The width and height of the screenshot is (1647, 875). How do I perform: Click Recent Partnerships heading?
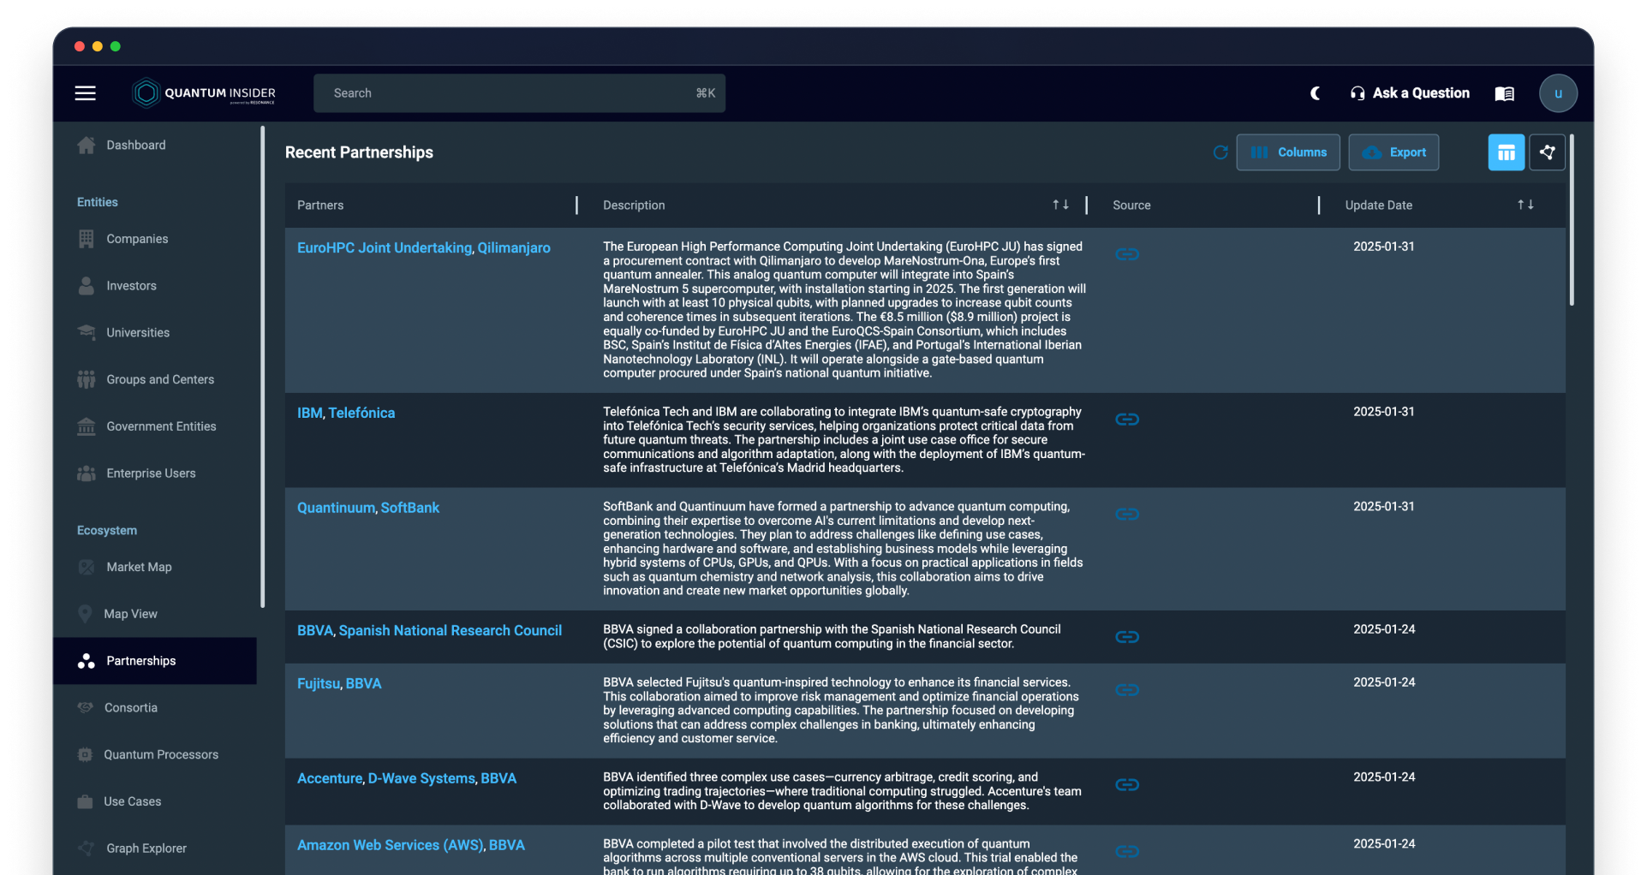click(x=359, y=152)
